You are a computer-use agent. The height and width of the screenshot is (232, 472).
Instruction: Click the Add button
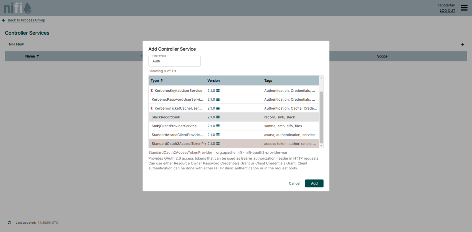(x=314, y=183)
